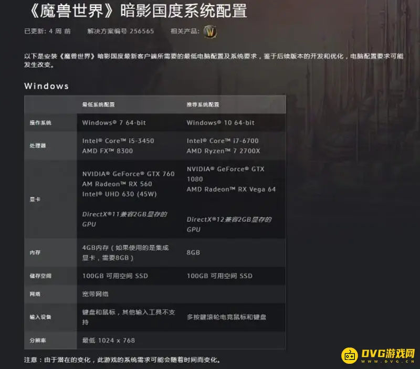Click AM Radeon RX 560 text
This screenshot has height=369, width=420.
click(x=117, y=184)
